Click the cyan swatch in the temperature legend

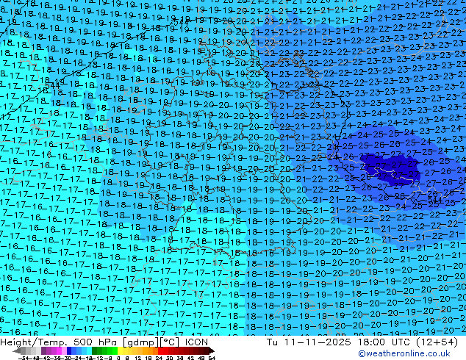pyautogui.click(x=89, y=350)
